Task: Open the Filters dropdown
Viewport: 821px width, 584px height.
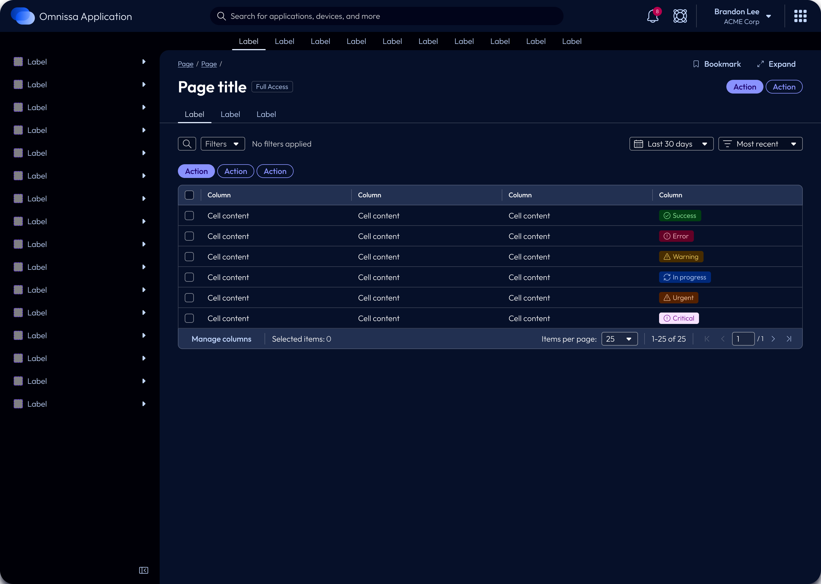Action: click(x=223, y=144)
